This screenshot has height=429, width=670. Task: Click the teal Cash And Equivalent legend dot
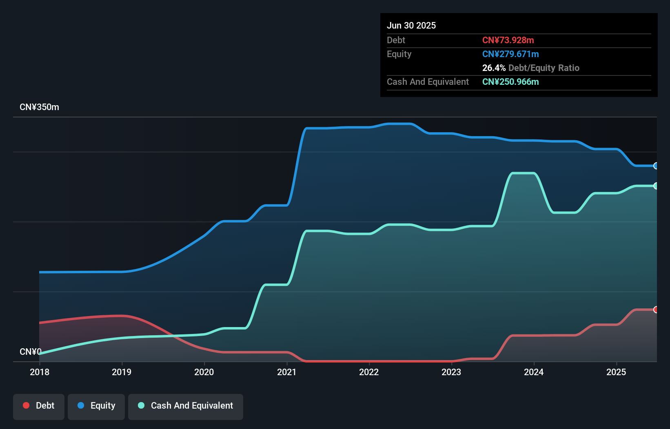click(x=141, y=405)
